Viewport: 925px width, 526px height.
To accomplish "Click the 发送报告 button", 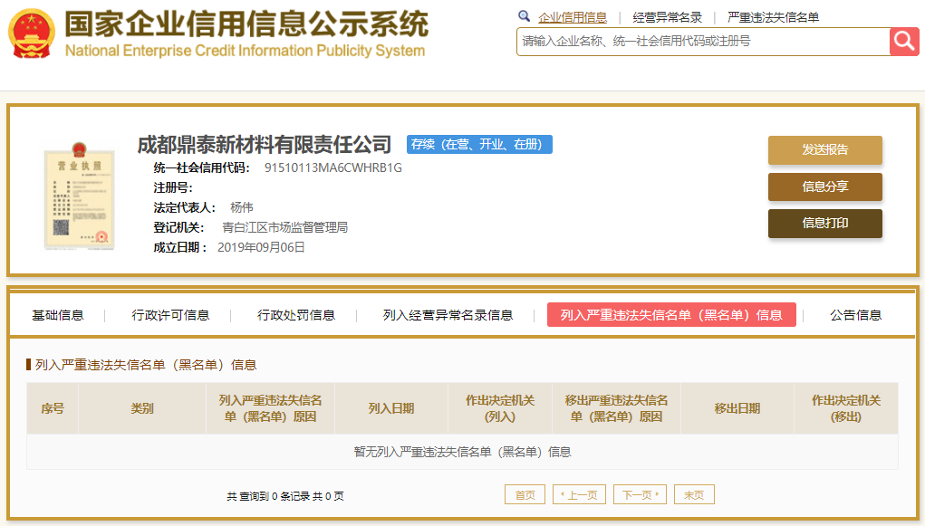I will tap(824, 149).
